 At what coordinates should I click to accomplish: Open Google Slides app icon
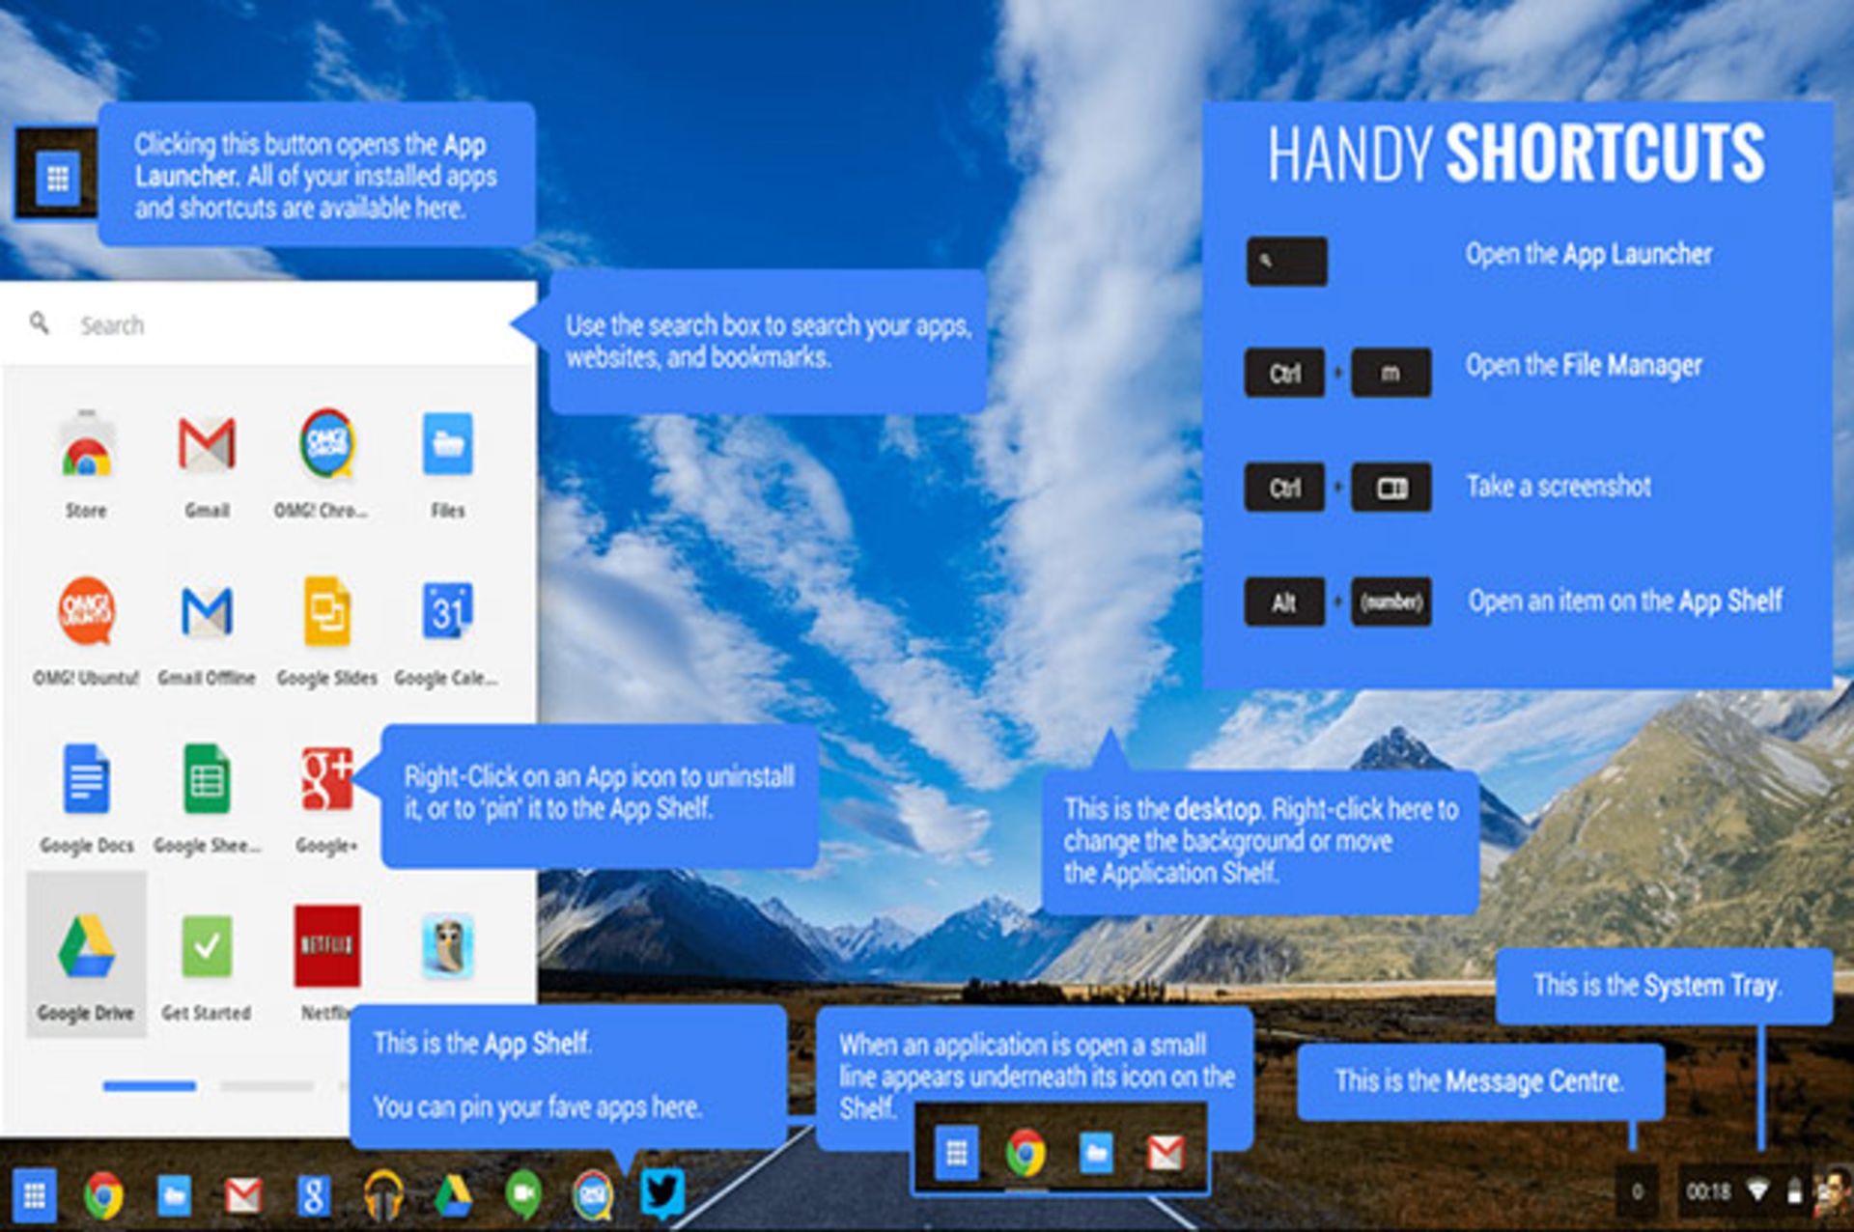click(326, 612)
